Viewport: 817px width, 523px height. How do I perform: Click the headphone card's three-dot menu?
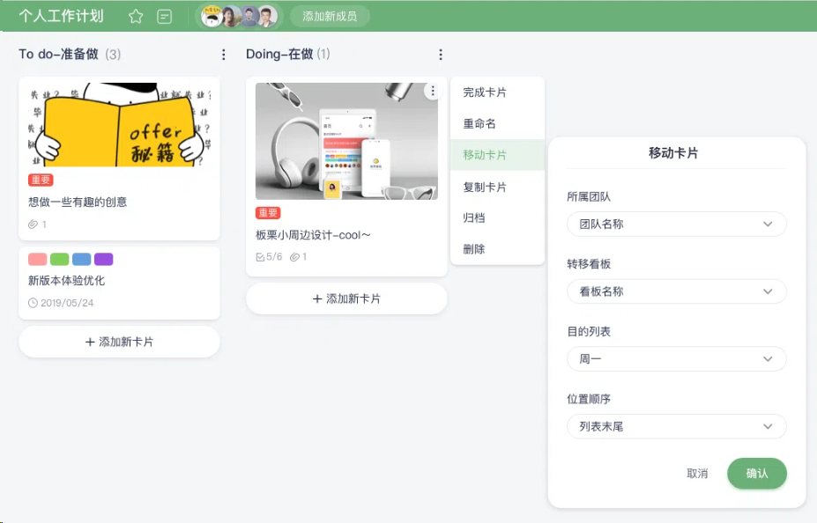click(432, 92)
